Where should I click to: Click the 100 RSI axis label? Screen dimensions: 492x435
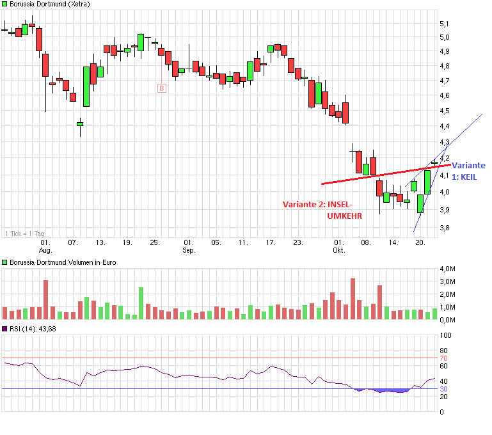coord(445,335)
